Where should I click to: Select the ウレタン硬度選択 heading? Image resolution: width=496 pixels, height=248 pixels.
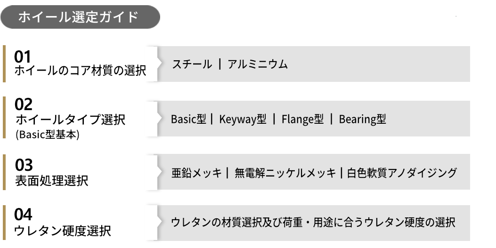pyautogui.click(x=63, y=231)
